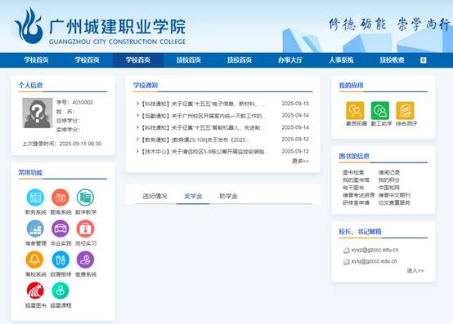Open the last navigation item 技校收费
453x324 pixels.
coord(392,60)
